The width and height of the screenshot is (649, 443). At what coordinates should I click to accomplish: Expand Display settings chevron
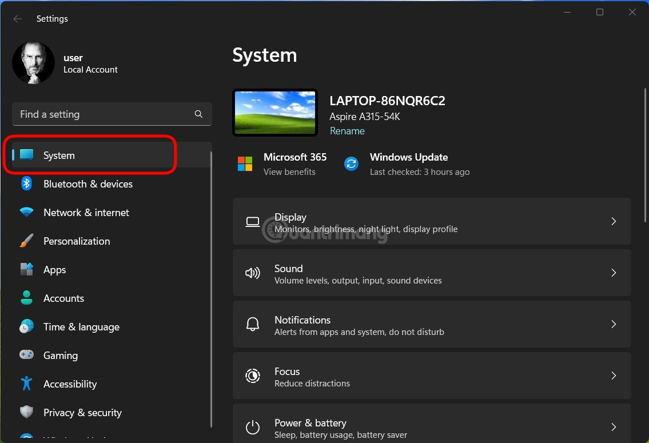coord(613,221)
